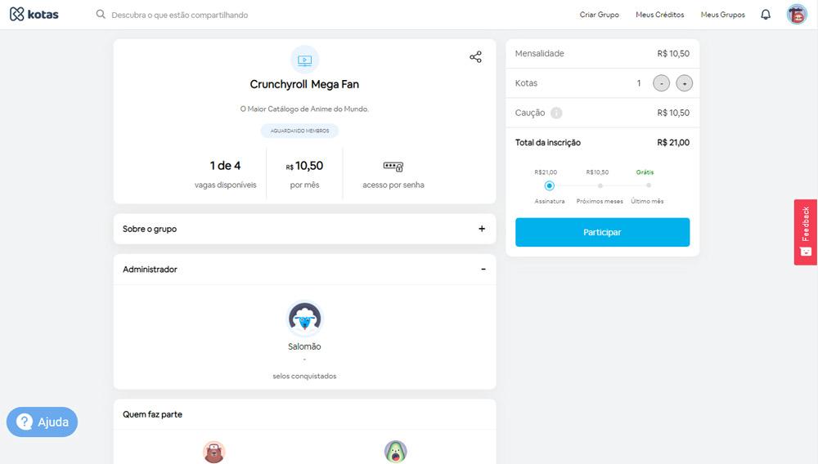This screenshot has height=464, width=818.
Task: Click the streaming category icon above title
Action: [304, 60]
